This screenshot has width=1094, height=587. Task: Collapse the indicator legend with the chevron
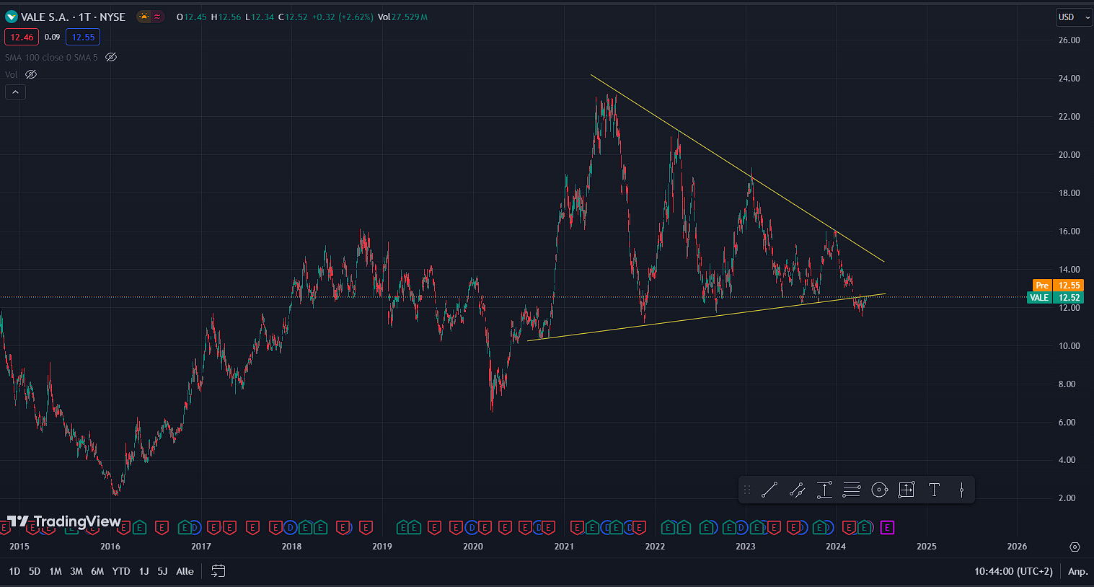(x=15, y=92)
